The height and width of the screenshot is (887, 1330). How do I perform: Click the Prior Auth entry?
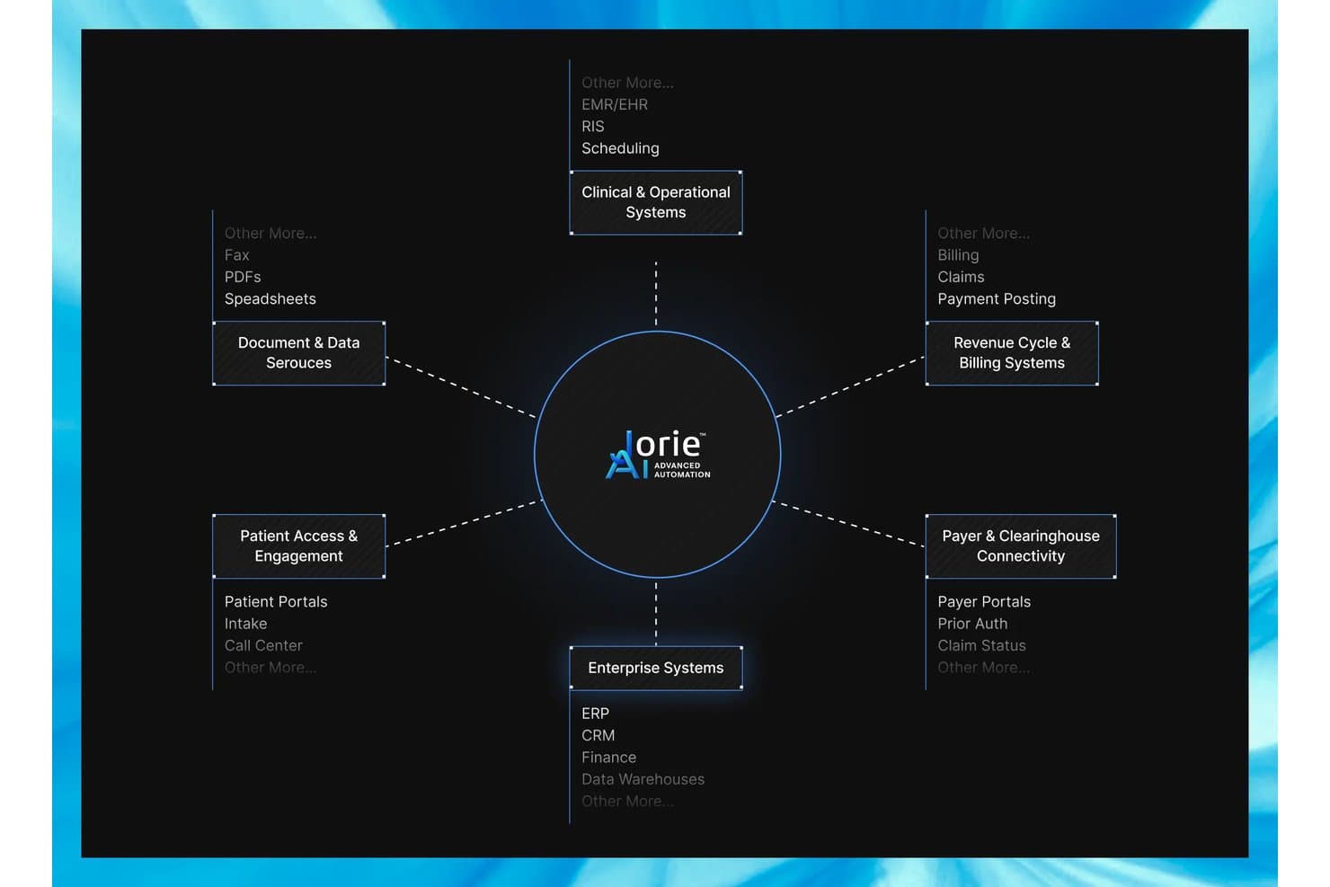pyautogui.click(x=972, y=624)
